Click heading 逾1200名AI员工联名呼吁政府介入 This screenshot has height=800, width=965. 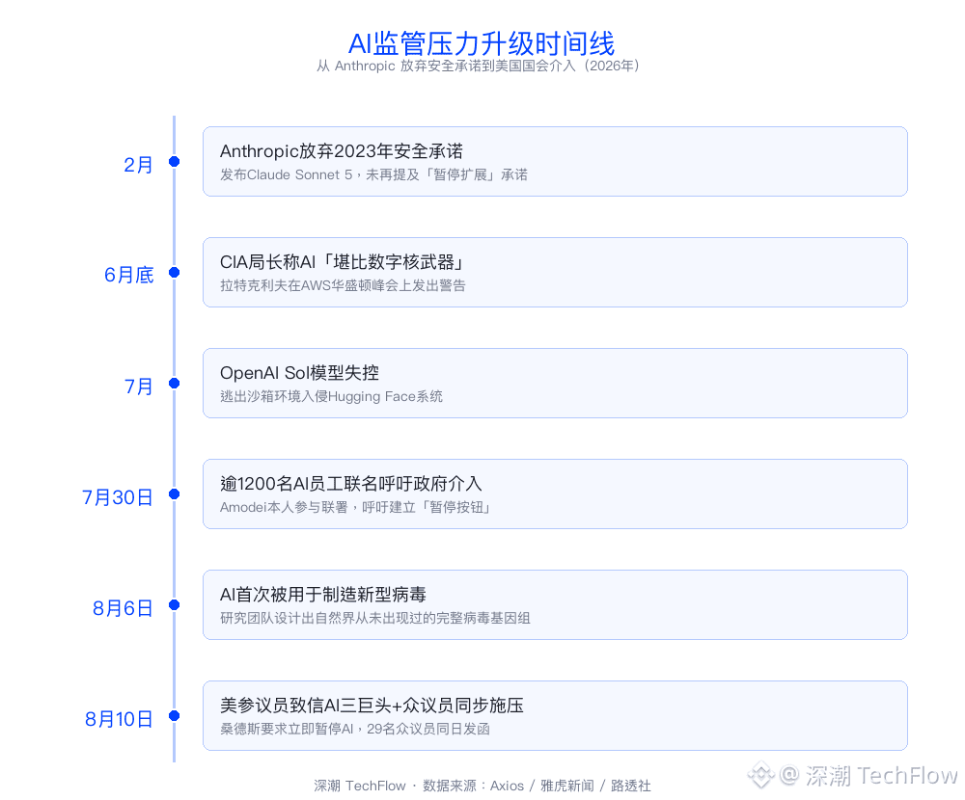(351, 484)
